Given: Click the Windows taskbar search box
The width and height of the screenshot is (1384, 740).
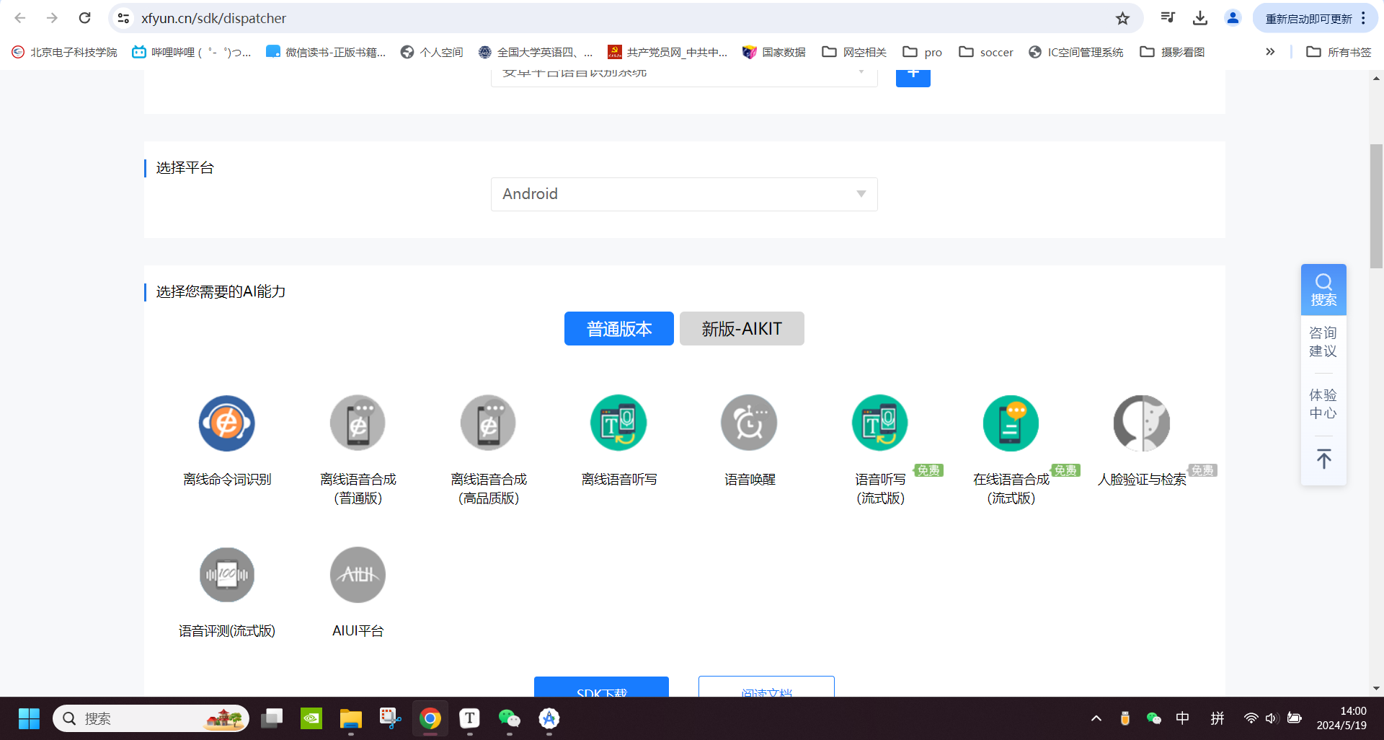Looking at the screenshot, I should click(151, 718).
